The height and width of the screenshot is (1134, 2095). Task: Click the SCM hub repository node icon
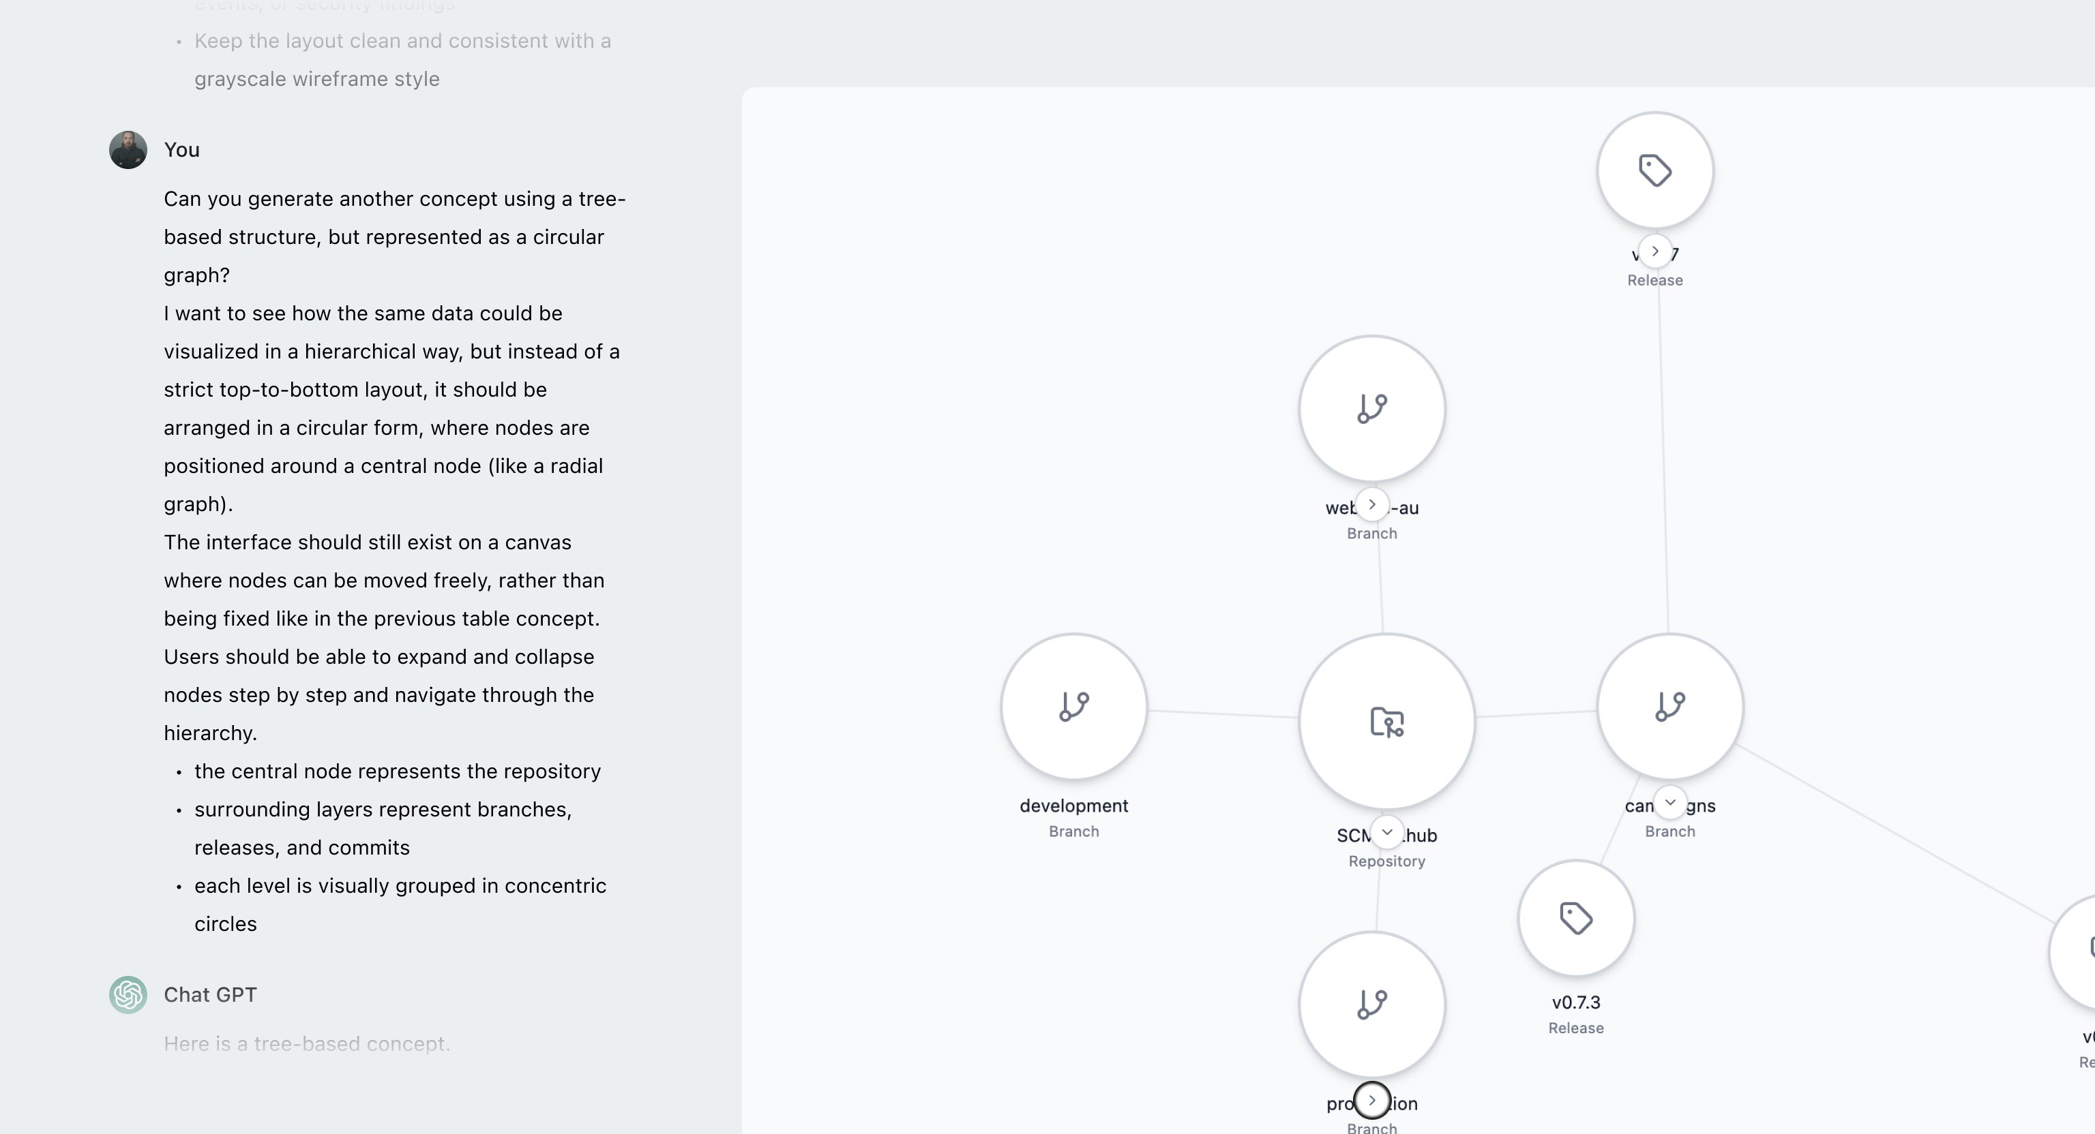tap(1386, 722)
